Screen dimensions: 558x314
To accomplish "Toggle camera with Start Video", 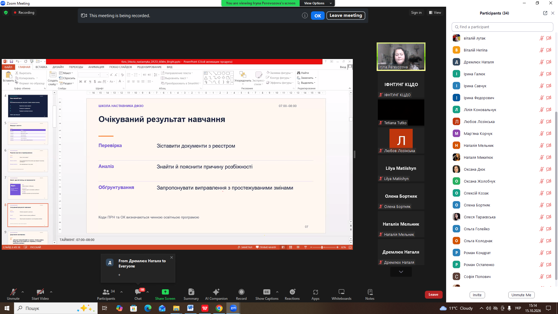I will [40, 294].
